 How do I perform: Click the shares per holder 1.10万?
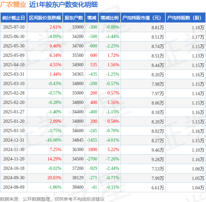point(198,150)
